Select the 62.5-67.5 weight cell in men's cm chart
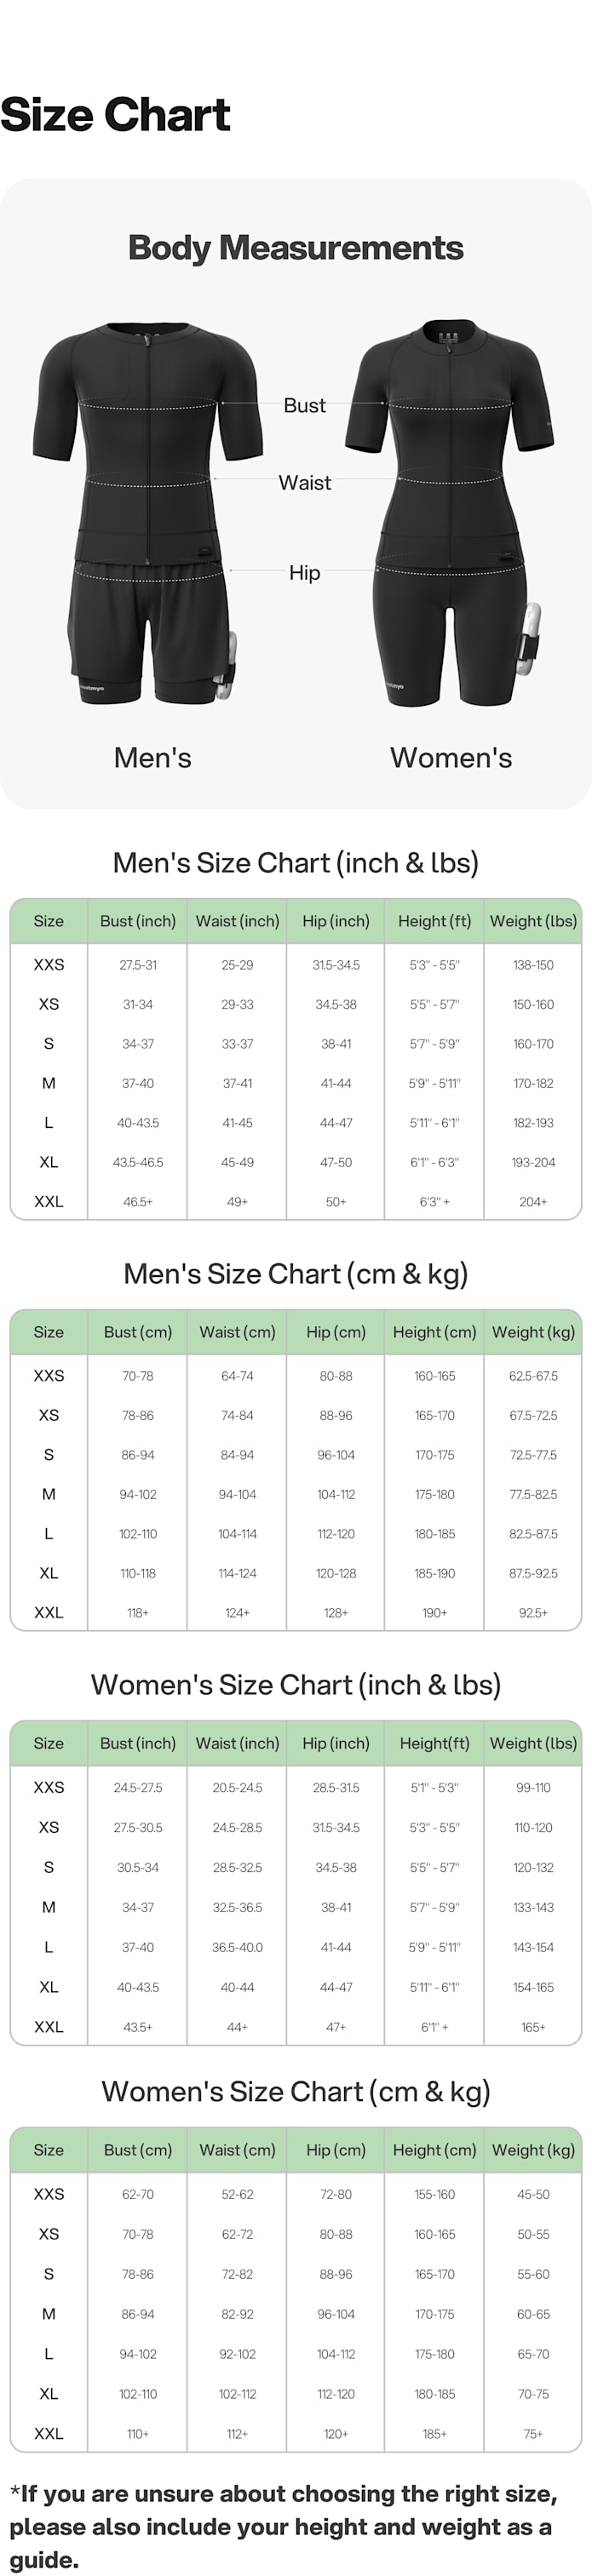The image size is (592, 2576). click(533, 1376)
